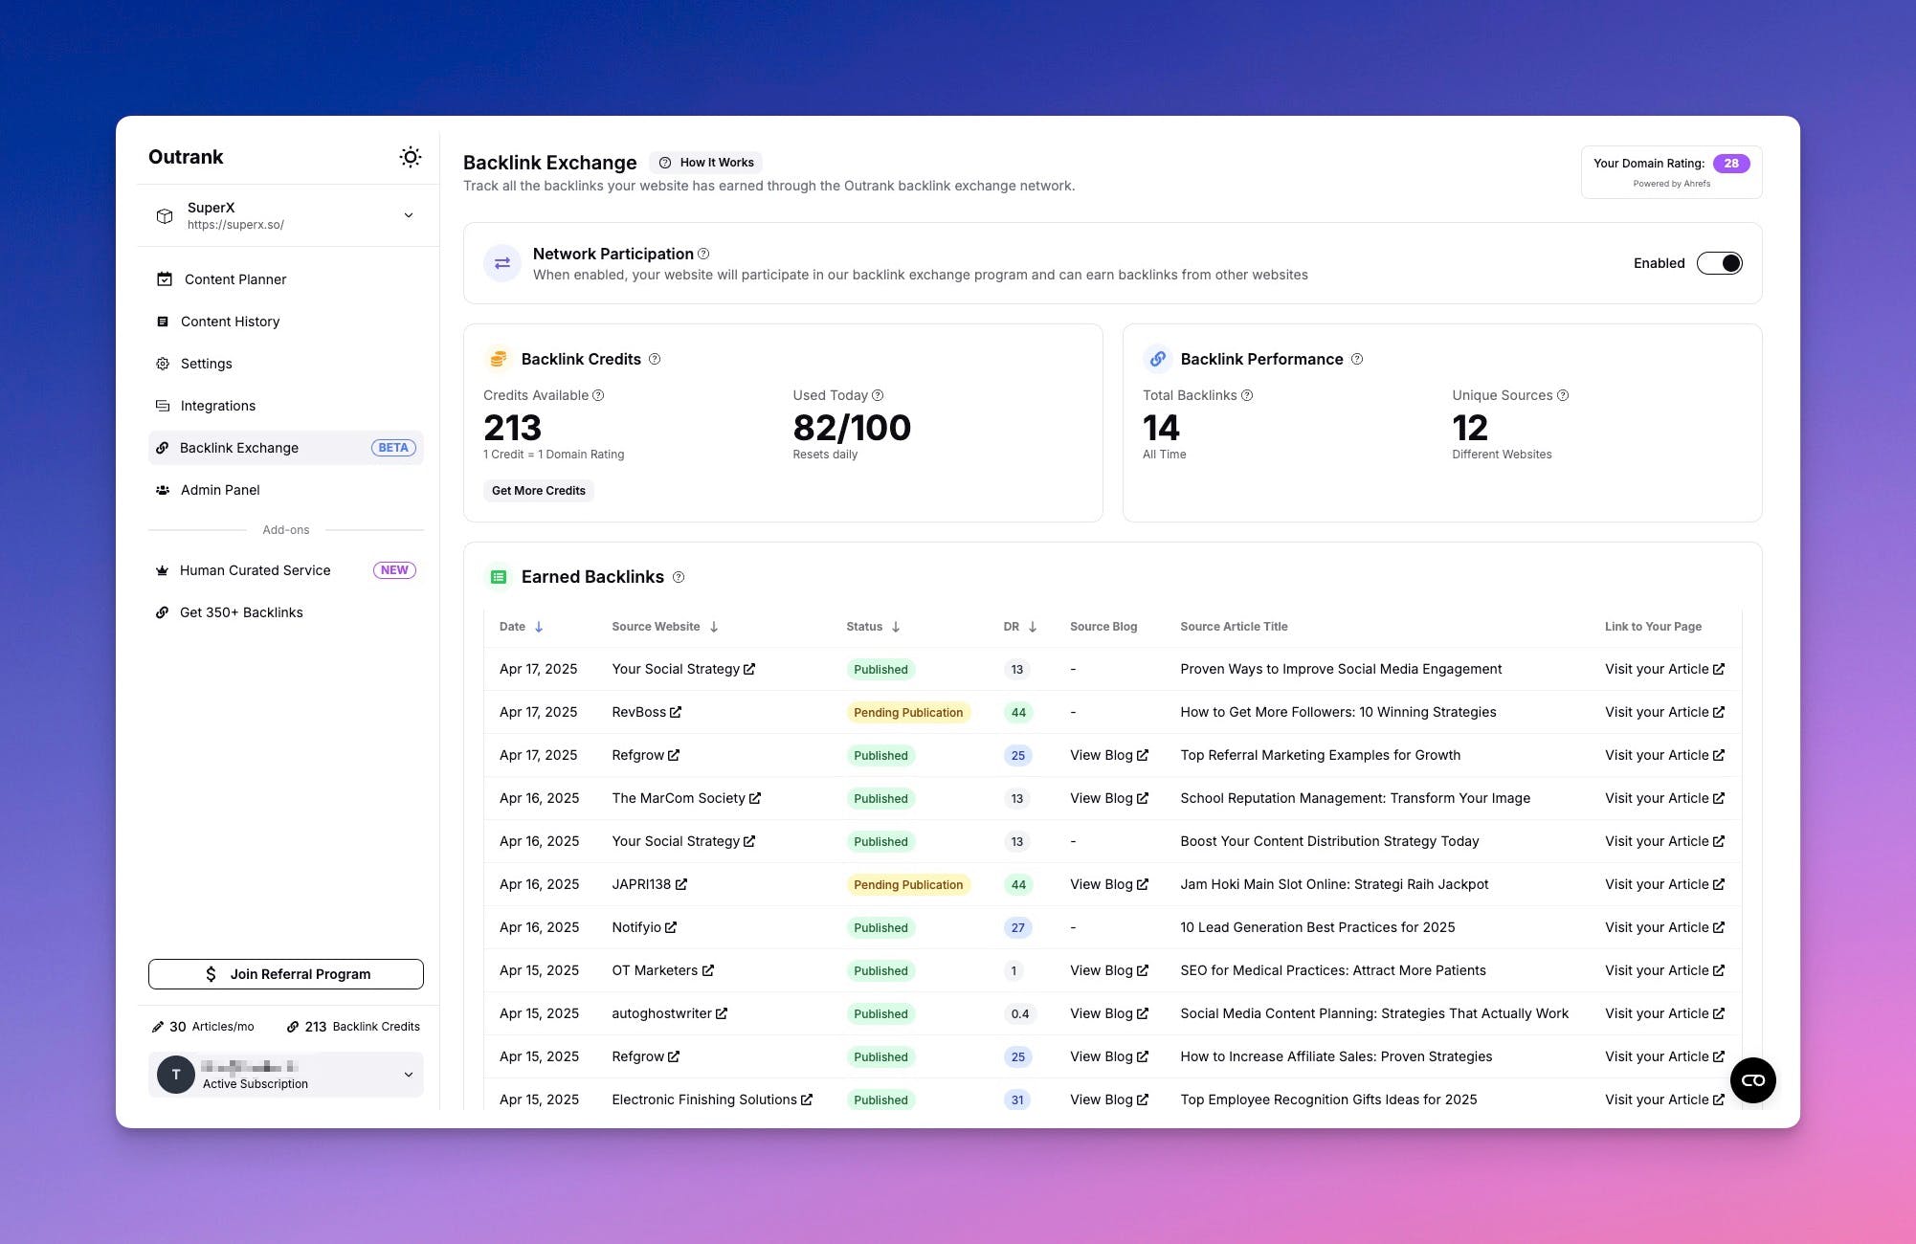Sort table by Date column arrow
Screen dimensions: 1916x1244
[539, 627]
